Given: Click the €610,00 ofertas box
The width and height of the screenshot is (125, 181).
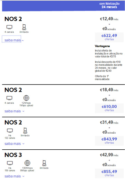Looking at the screenshot, I should (109, 108).
